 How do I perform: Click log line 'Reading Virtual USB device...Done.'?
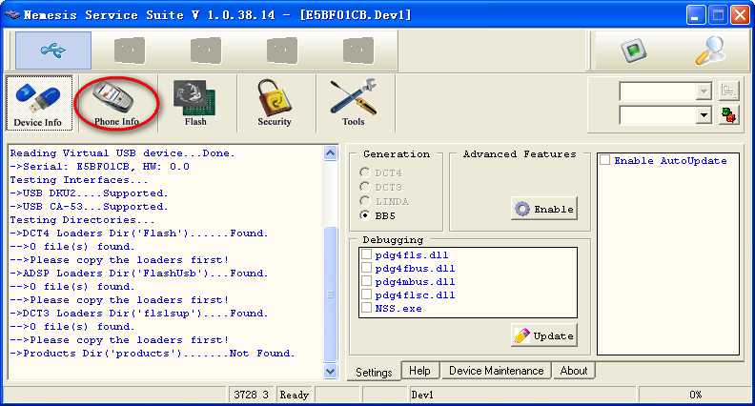[122, 153]
